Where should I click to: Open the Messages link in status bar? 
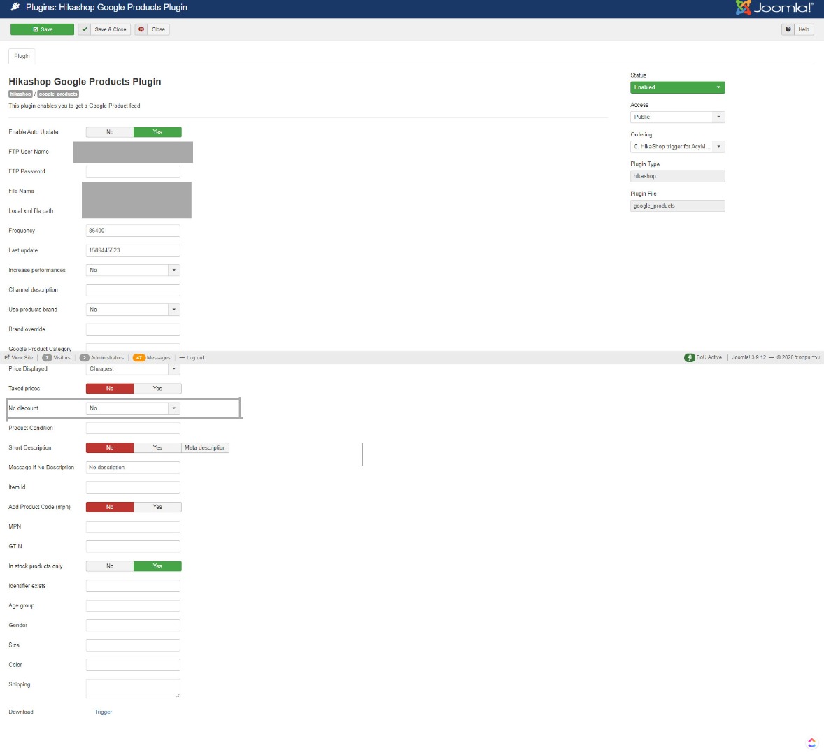click(x=152, y=357)
